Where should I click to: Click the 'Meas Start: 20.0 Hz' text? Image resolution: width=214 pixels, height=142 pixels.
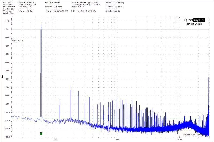click(x=27, y=3)
